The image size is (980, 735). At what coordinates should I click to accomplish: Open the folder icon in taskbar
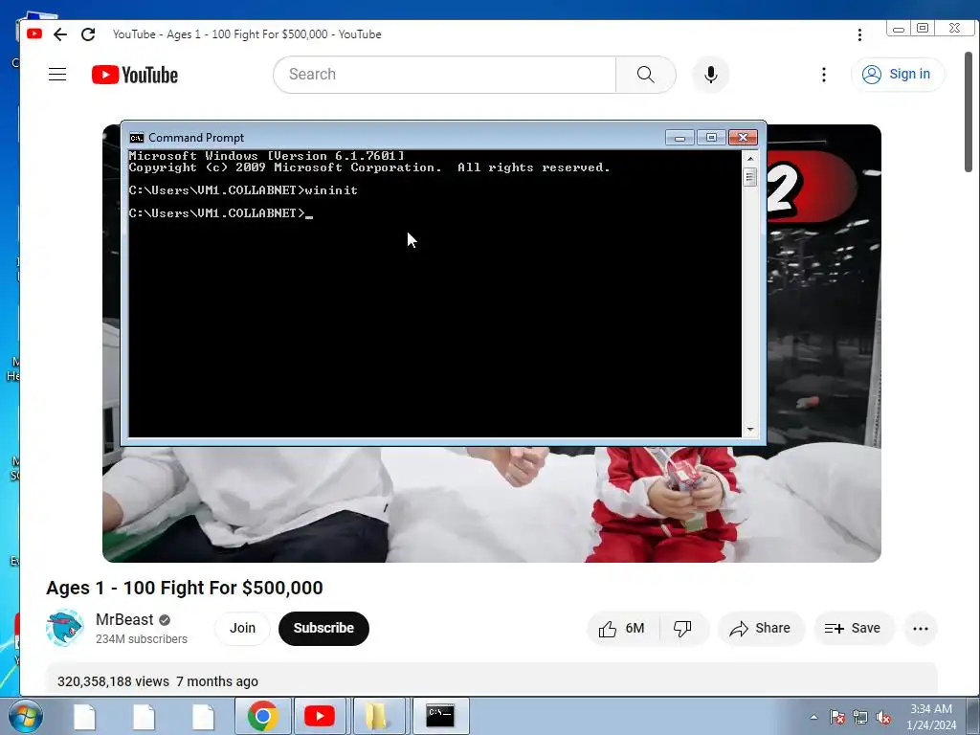click(x=376, y=716)
